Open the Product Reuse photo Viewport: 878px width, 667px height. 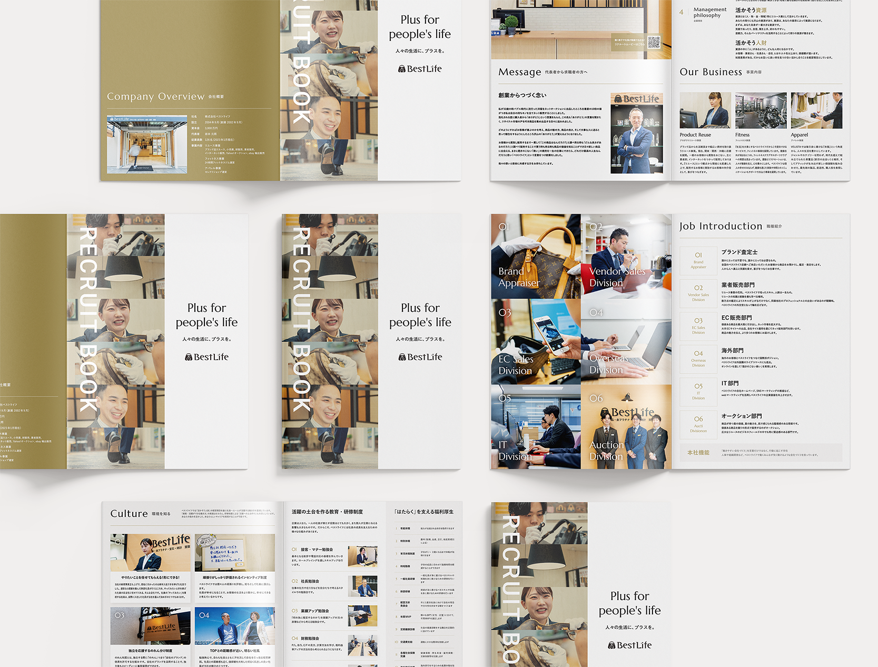(x=705, y=111)
